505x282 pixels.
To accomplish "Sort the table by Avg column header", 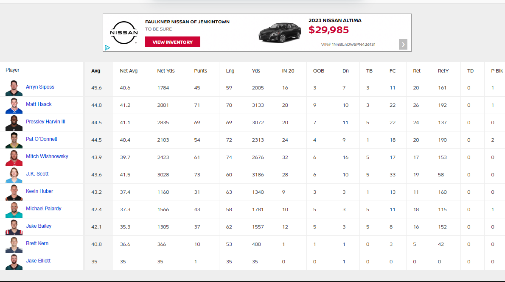I will coord(96,71).
